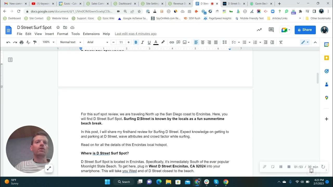333x187 pixels.
Task: Insert a link
Action: pyautogui.click(x=171, y=42)
